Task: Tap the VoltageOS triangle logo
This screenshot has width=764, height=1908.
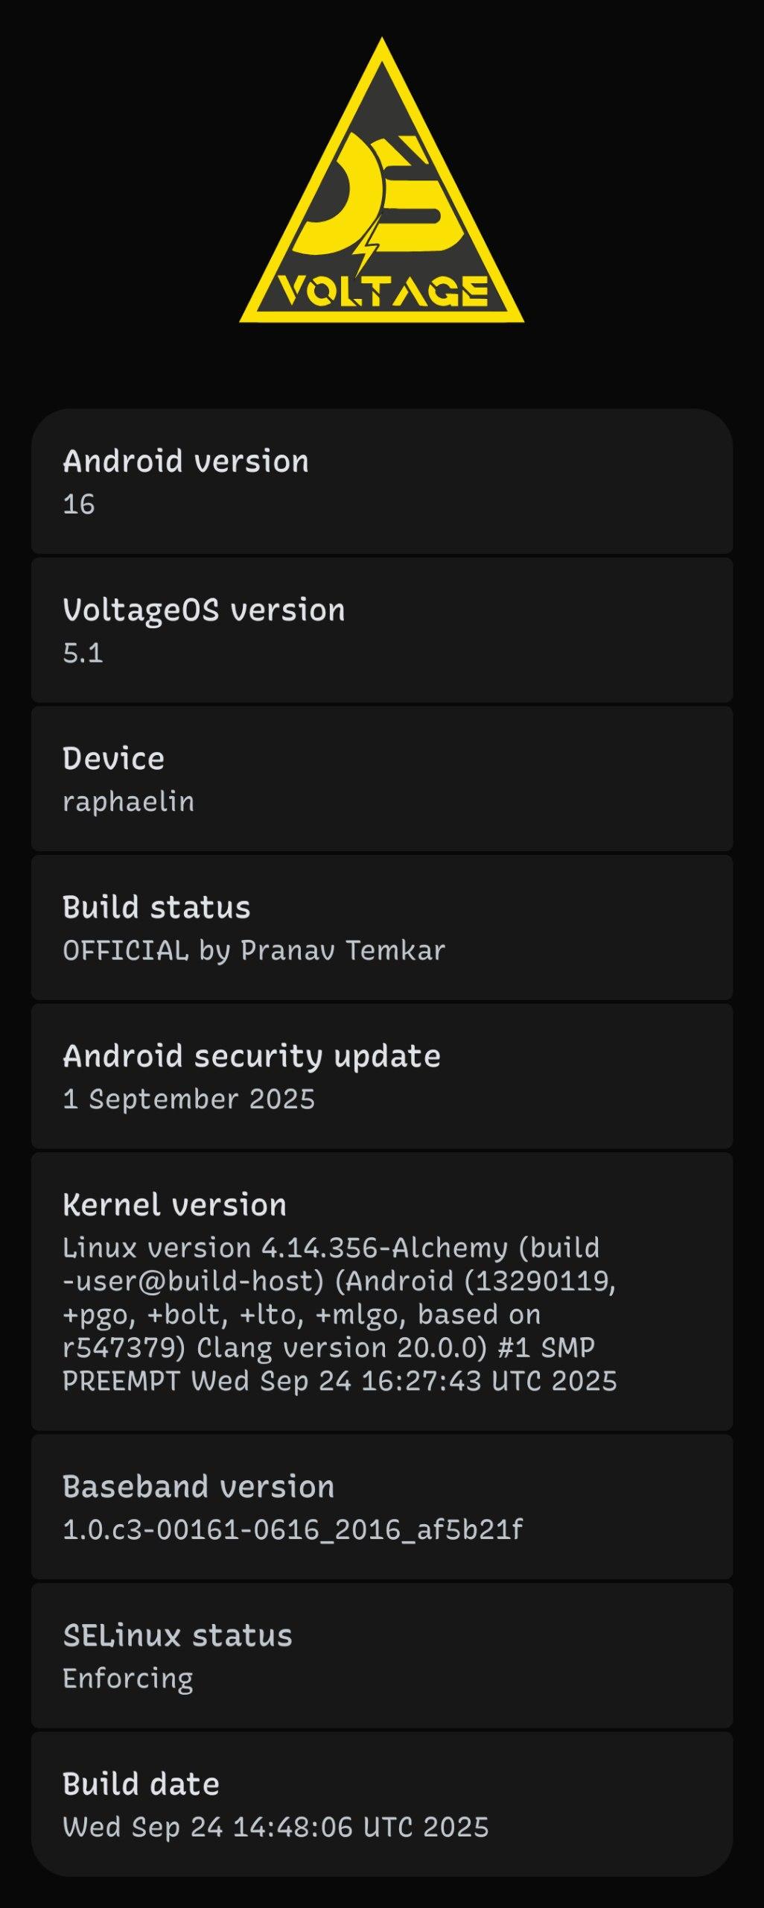Action: click(x=381, y=194)
